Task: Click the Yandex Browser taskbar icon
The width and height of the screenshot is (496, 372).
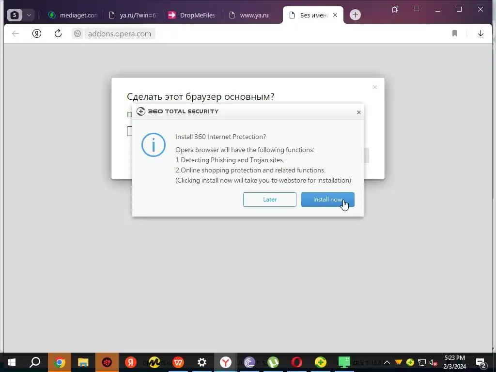Action: coord(226,362)
